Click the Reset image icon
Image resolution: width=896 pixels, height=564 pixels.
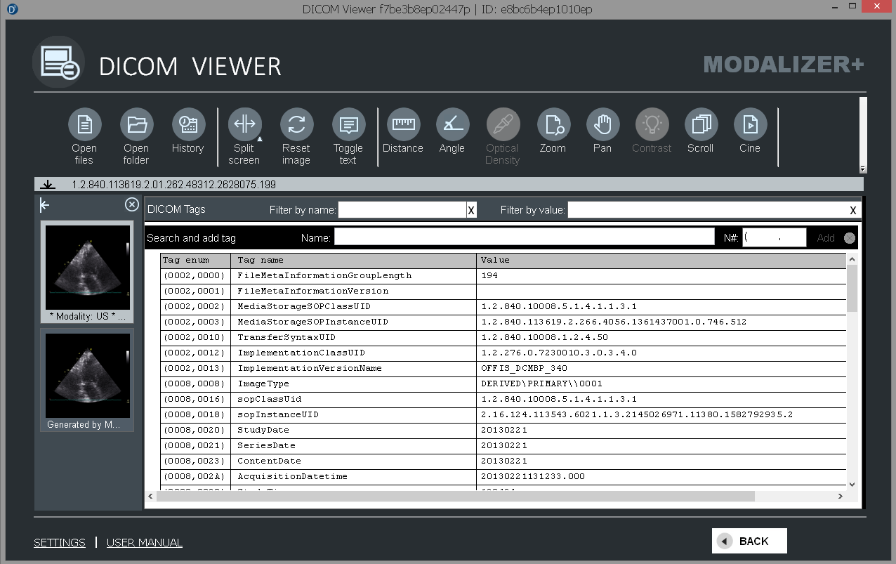pyautogui.click(x=296, y=125)
